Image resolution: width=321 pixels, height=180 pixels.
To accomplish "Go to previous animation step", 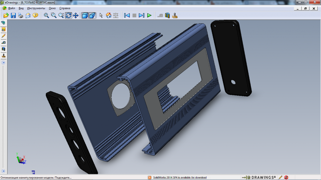I will click(x=127, y=15).
